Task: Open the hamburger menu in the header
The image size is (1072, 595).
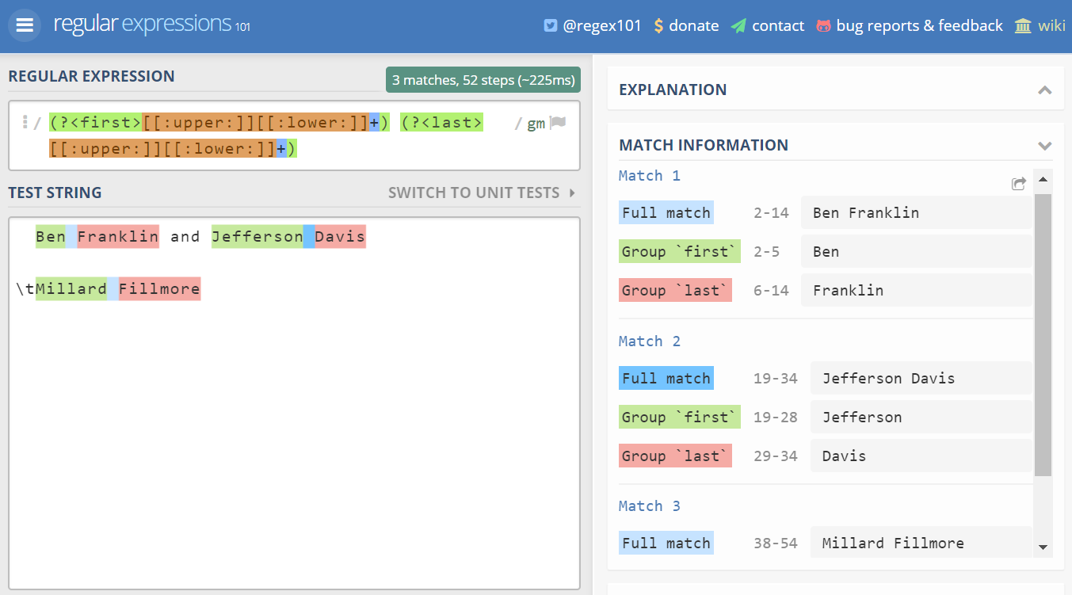Action: [x=25, y=25]
